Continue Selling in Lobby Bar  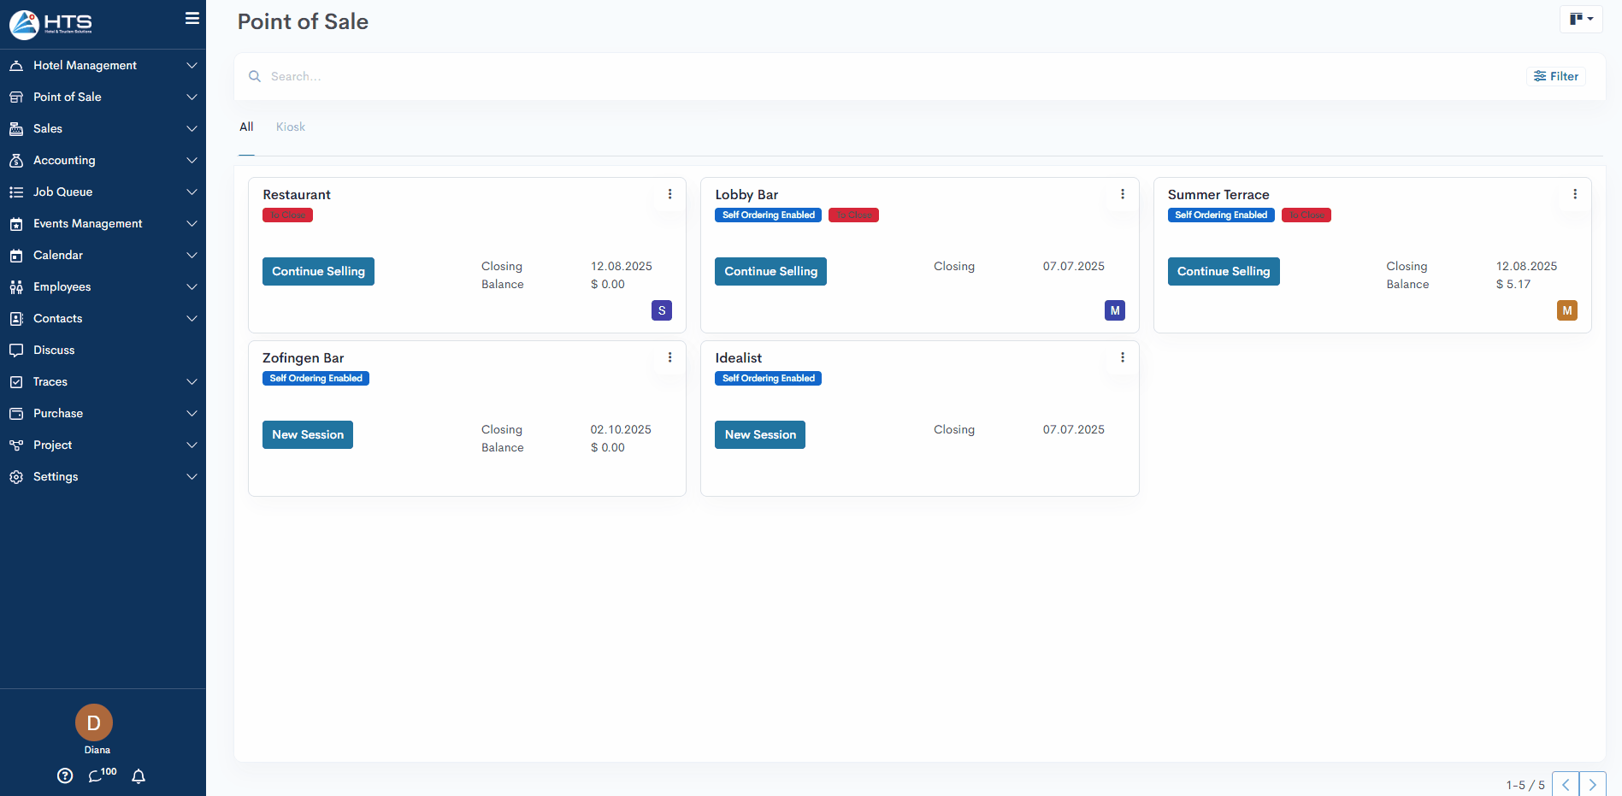tap(770, 271)
